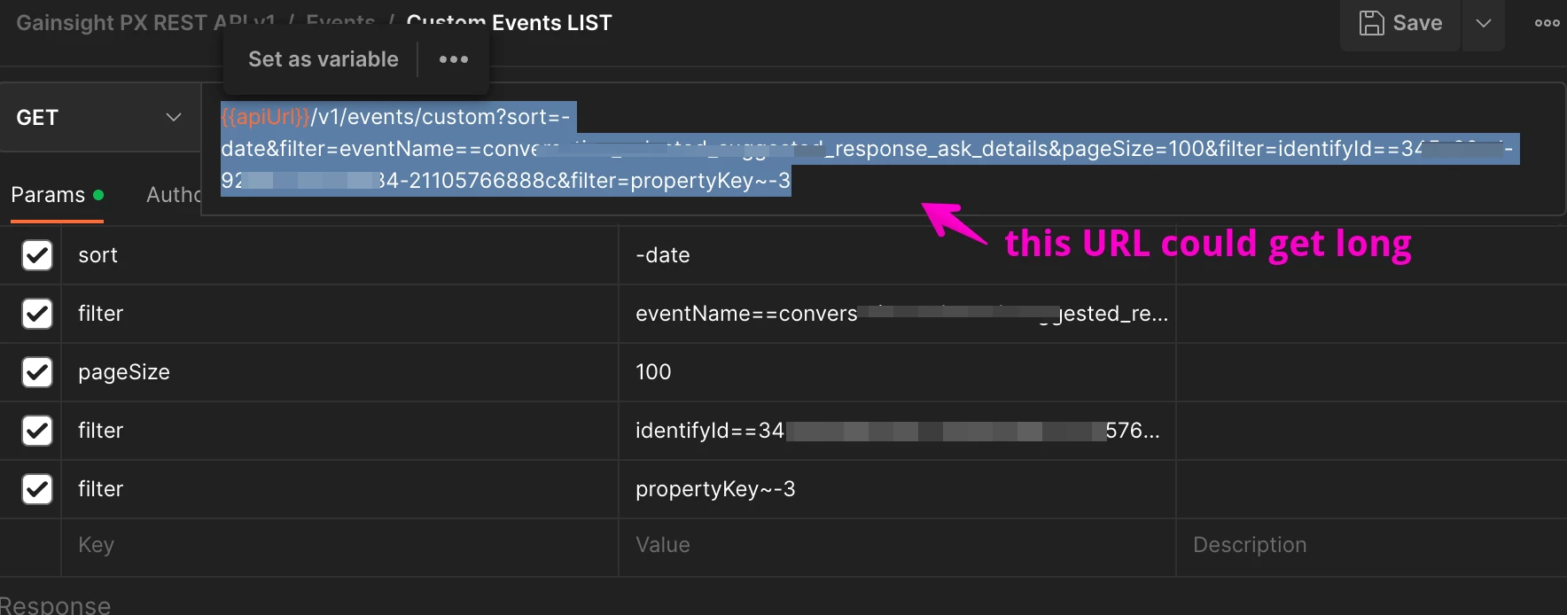The width and height of the screenshot is (1567, 615).
Task: Switch to the Params tab
Action: 58,195
